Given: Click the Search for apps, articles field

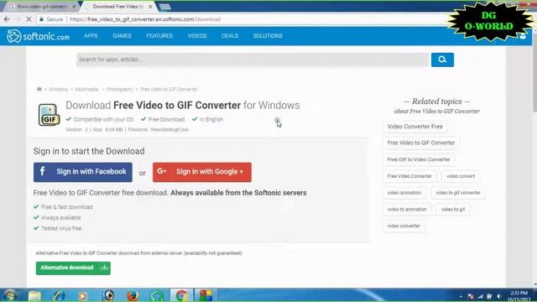Looking at the screenshot, I should pos(253,60).
